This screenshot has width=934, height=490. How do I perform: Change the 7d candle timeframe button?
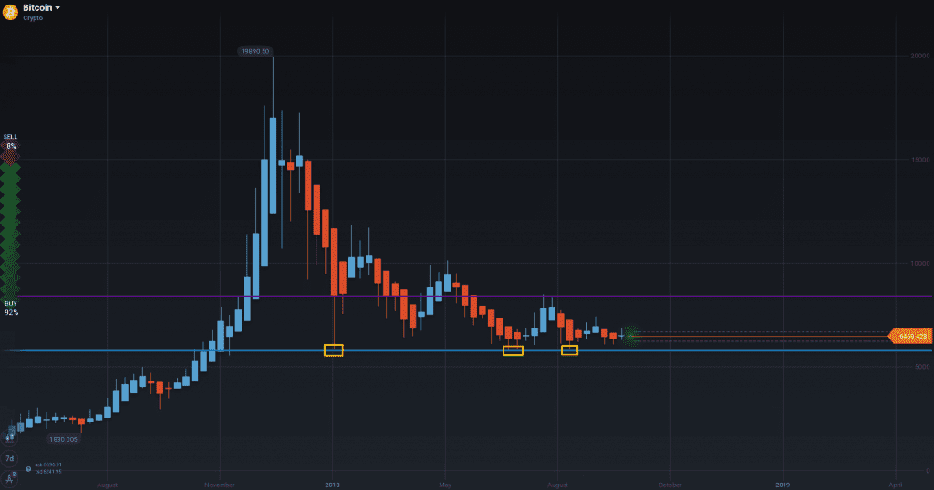[9, 458]
